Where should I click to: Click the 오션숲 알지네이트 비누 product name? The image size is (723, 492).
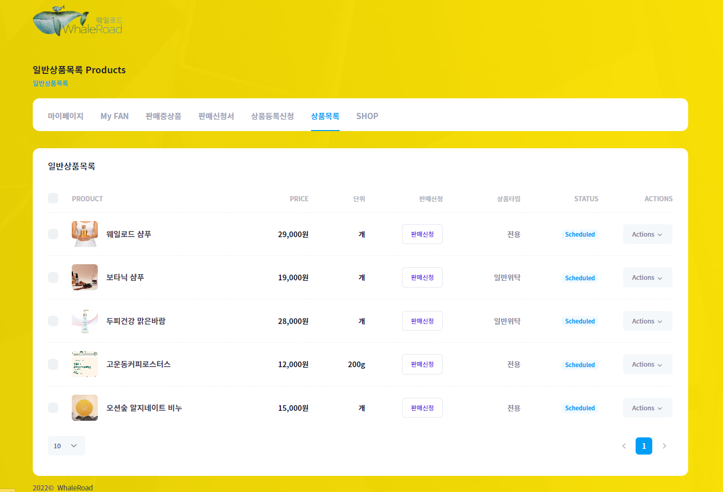144,408
